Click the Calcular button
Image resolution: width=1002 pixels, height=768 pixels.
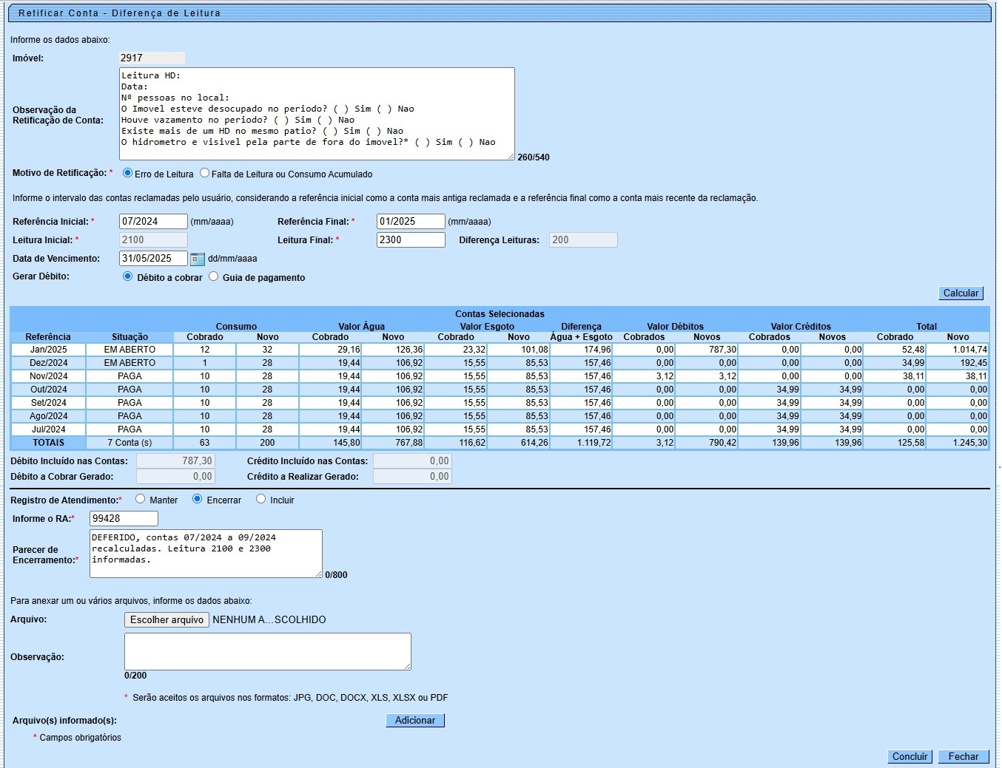click(x=961, y=293)
